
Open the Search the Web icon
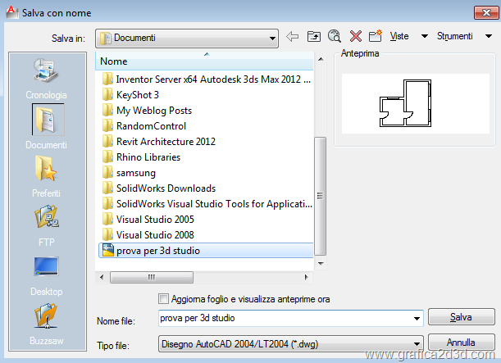click(335, 37)
